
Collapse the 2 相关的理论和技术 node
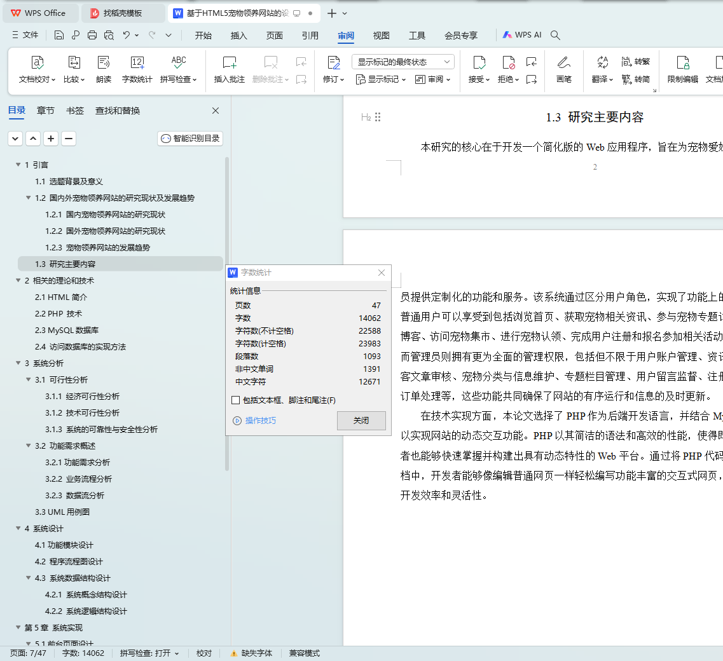click(18, 280)
